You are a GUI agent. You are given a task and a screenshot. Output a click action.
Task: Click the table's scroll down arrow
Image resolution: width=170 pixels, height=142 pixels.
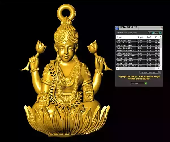161,66
